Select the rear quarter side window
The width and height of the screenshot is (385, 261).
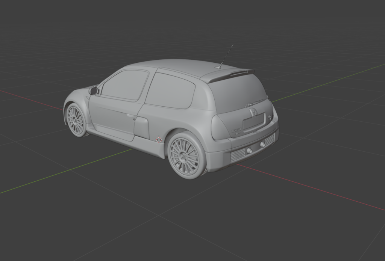tap(170, 90)
